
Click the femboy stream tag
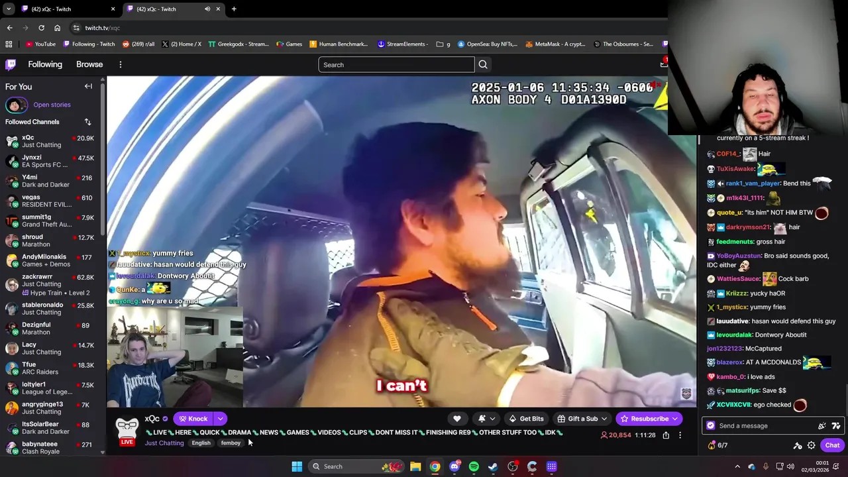point(231,443)
